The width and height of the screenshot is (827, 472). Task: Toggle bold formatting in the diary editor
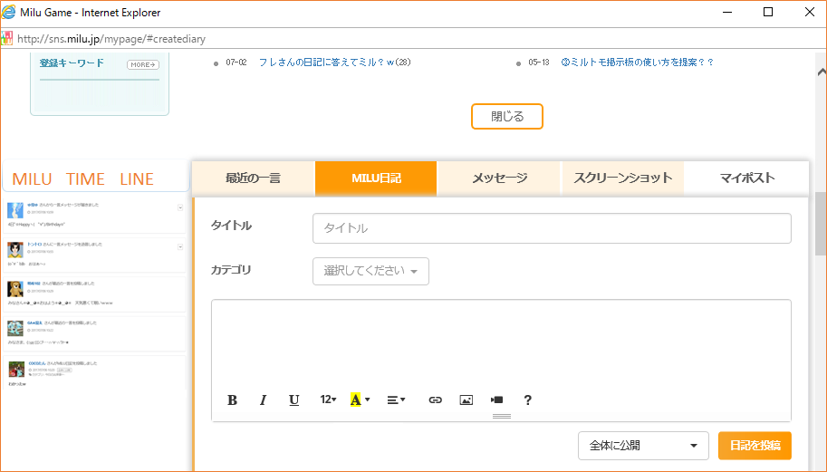click(x=232, y=400)
